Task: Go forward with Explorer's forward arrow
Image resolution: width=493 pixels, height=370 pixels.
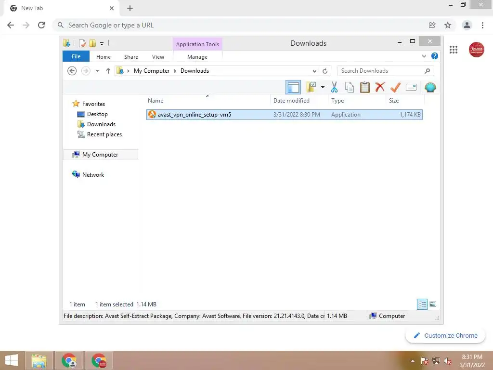Action: tap(86, 71)
